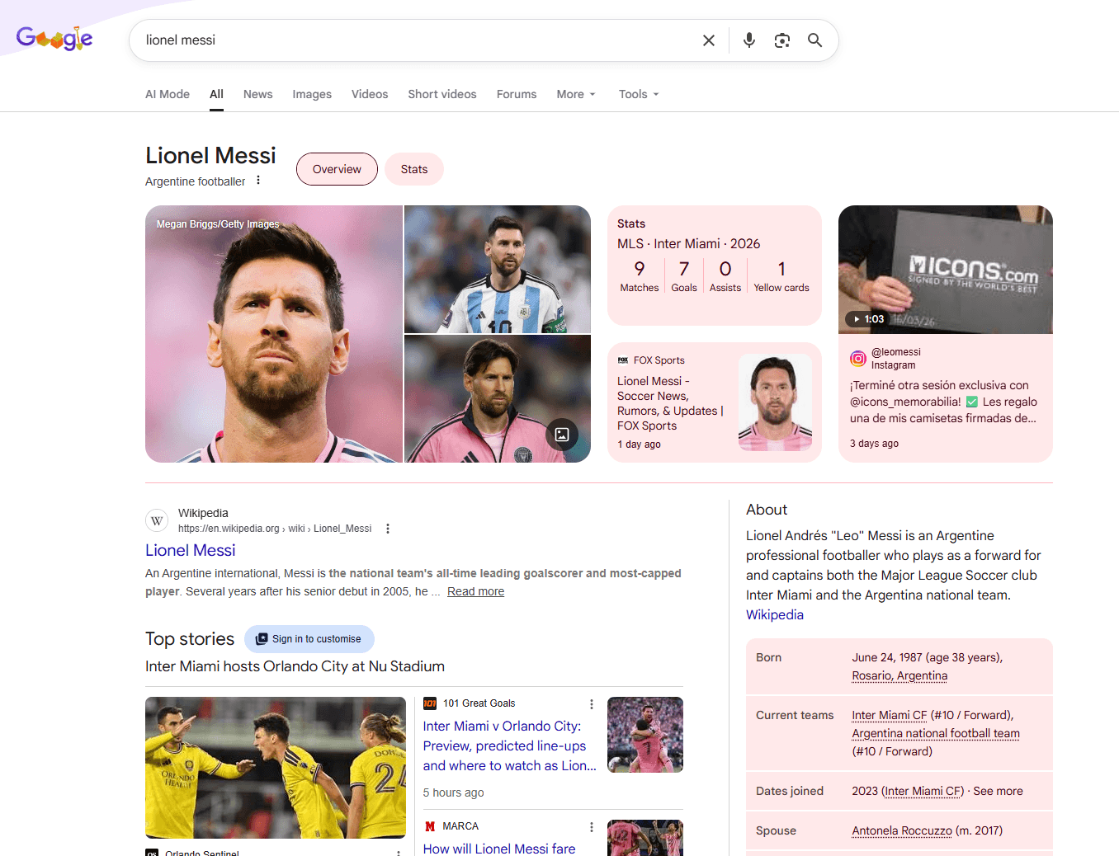Open Messi Argentina jersey photo
The width and height of the screenshot is (1119, 856).
click(498, 269)
